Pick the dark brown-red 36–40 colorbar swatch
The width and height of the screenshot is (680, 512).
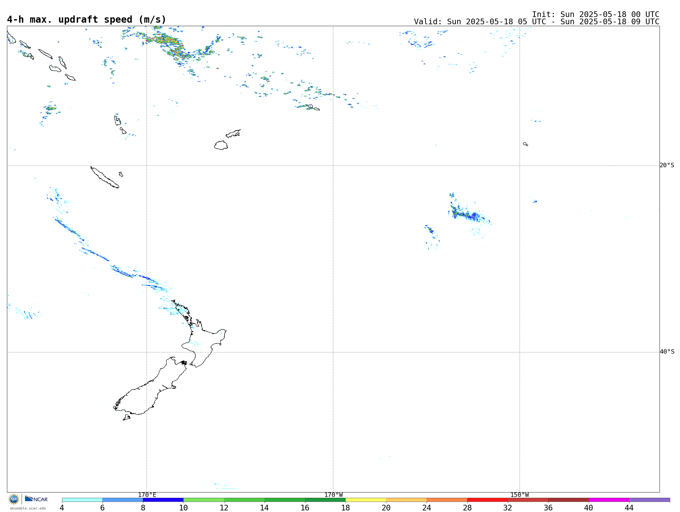pos(568,500)
